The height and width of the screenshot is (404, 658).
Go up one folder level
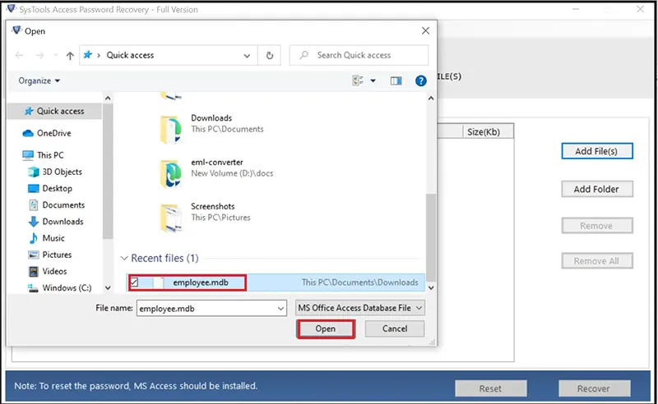tap(70, 55)
